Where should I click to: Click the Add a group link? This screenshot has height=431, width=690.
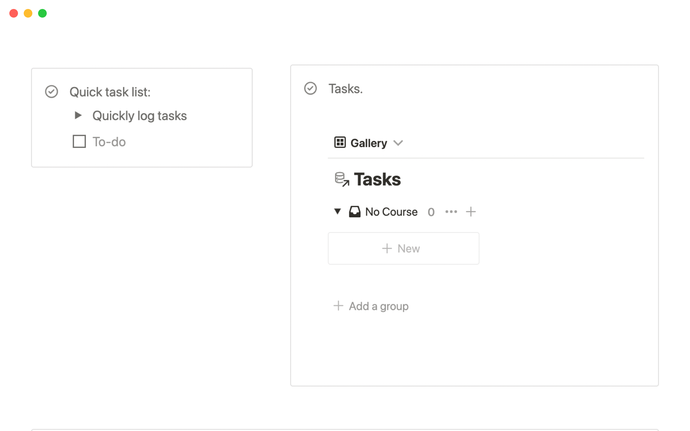[378, 306]
